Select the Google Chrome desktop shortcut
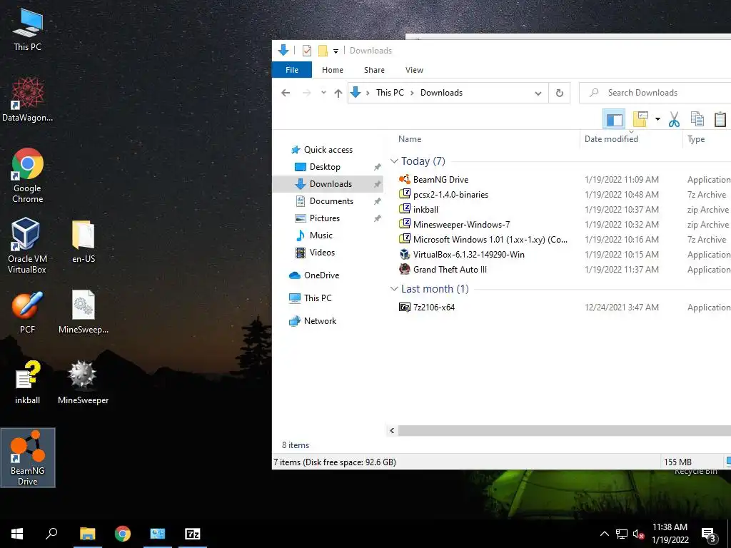Image resolution: width=731 pixels, height=548 pixels. point(28,176)
